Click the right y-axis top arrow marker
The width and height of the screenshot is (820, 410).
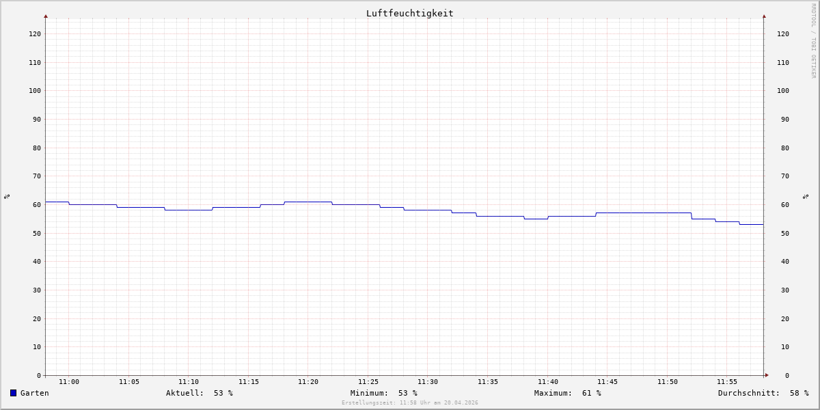(764, 16)
